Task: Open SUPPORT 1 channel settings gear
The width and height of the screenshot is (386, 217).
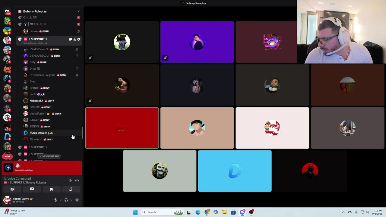Action: click(x=79, y=39)
